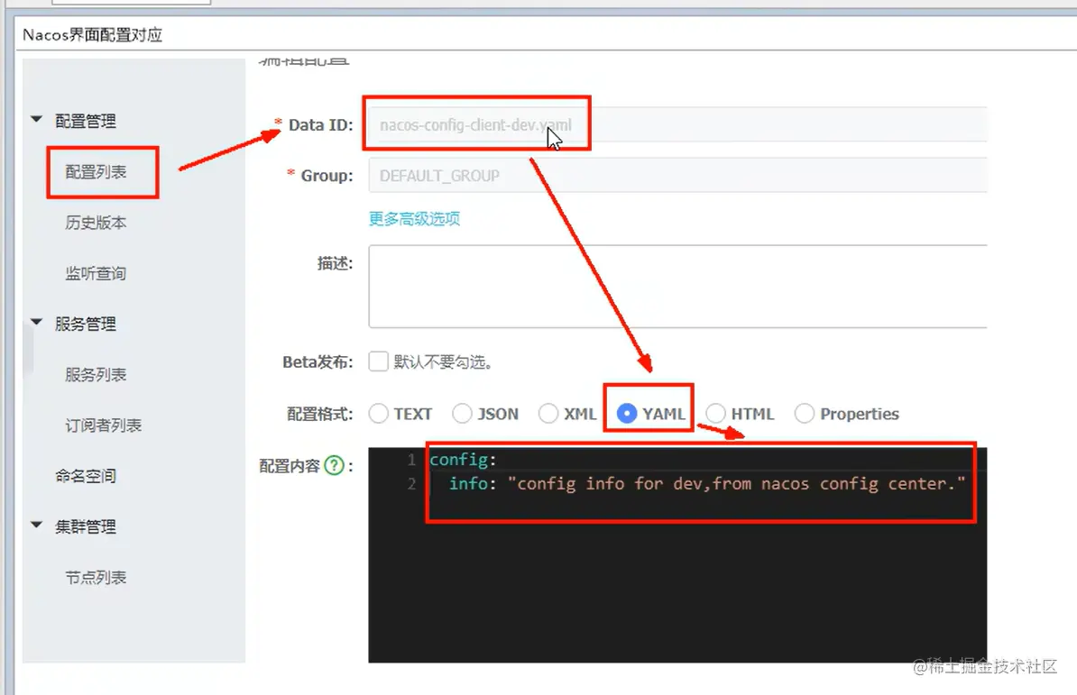Click the Data ID input field
The width and height of the screenshot is (1077, 695).
pos(677,124)
